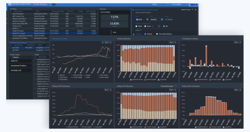Toggle the Real Estate series in the legend

(63, 79)
